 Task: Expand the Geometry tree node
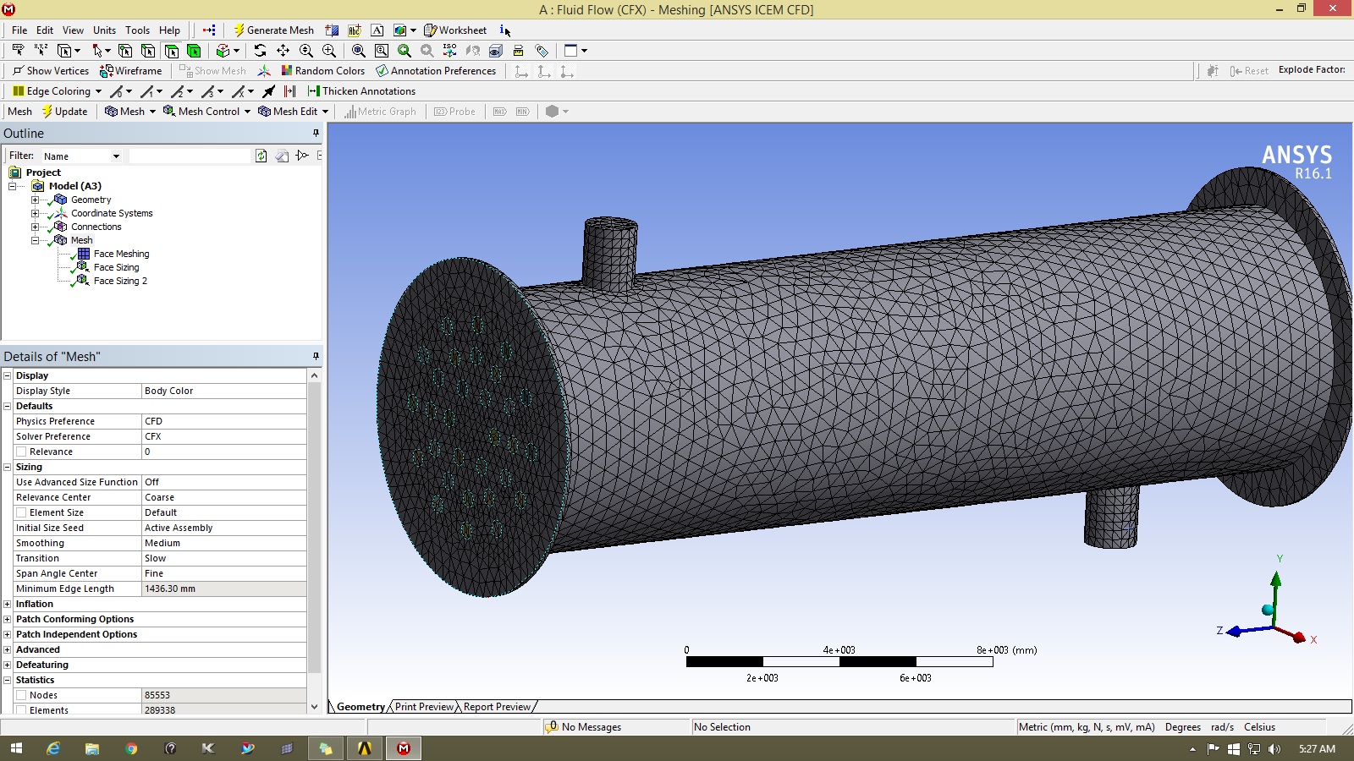click(x=35, y=200)
